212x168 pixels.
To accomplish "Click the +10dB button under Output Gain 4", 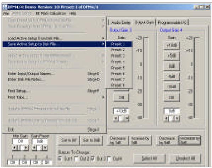I will click(x=172, y=46).
